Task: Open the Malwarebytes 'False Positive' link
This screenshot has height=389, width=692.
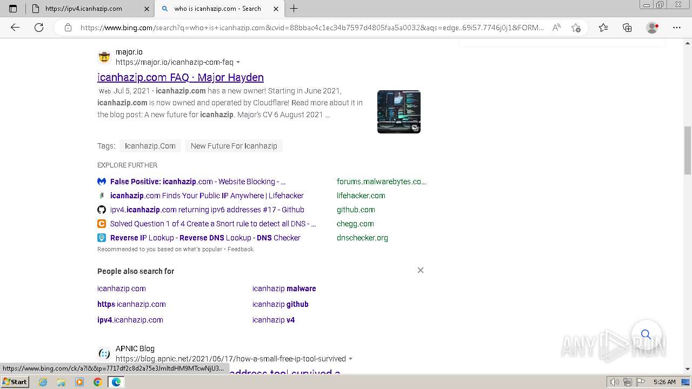Action: [198, 182]
